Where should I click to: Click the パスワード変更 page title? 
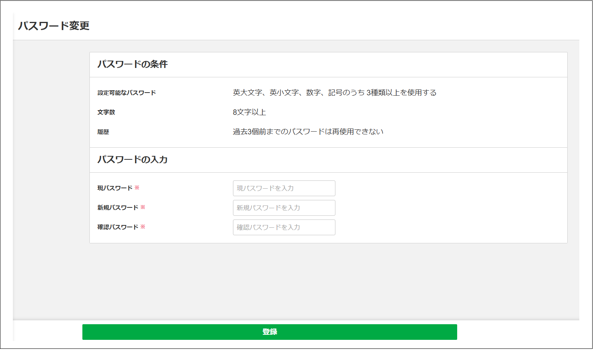point(54,26)
